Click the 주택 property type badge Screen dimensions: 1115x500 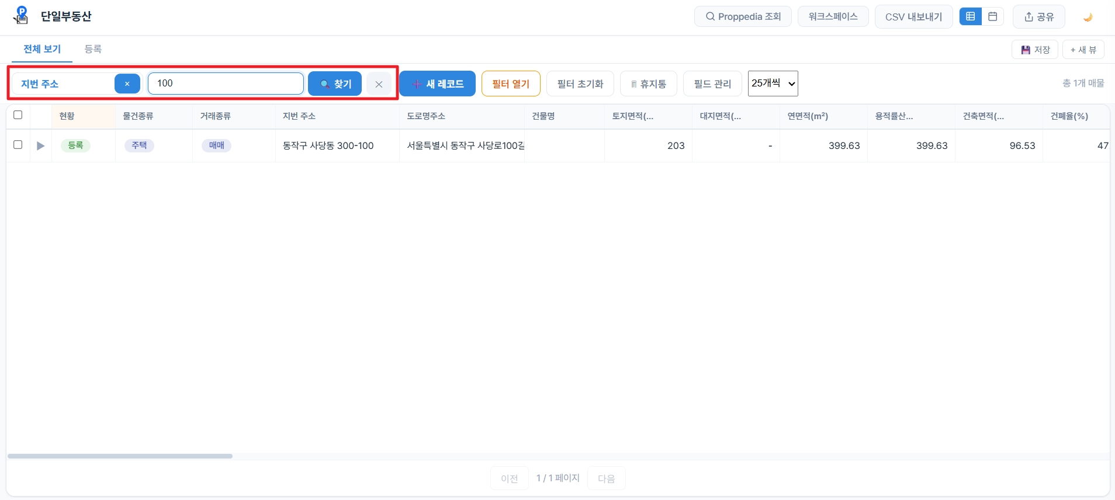(139, 145)
